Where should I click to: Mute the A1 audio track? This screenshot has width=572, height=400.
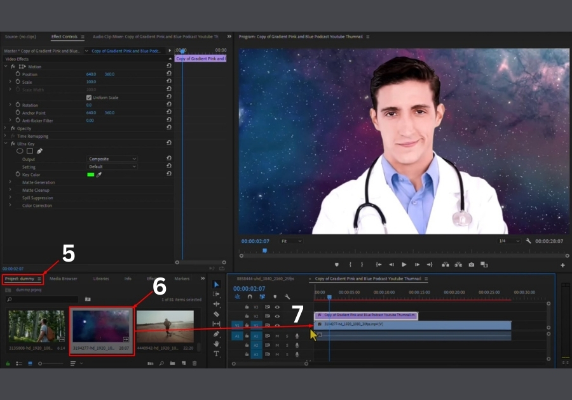tap(277, 336)
